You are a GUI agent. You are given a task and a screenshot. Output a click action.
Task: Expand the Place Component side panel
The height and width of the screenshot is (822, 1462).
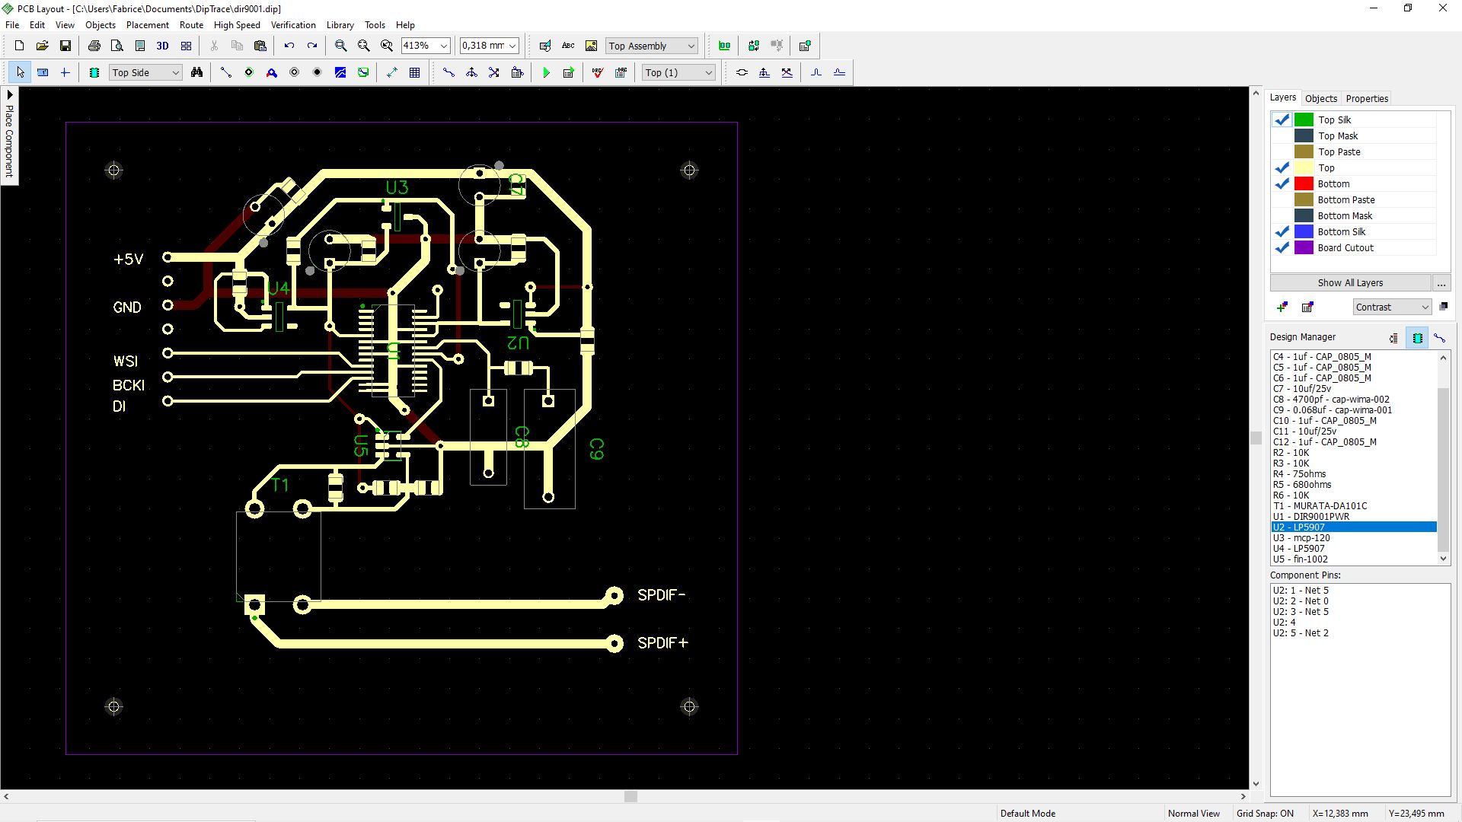tap(9, 135)
